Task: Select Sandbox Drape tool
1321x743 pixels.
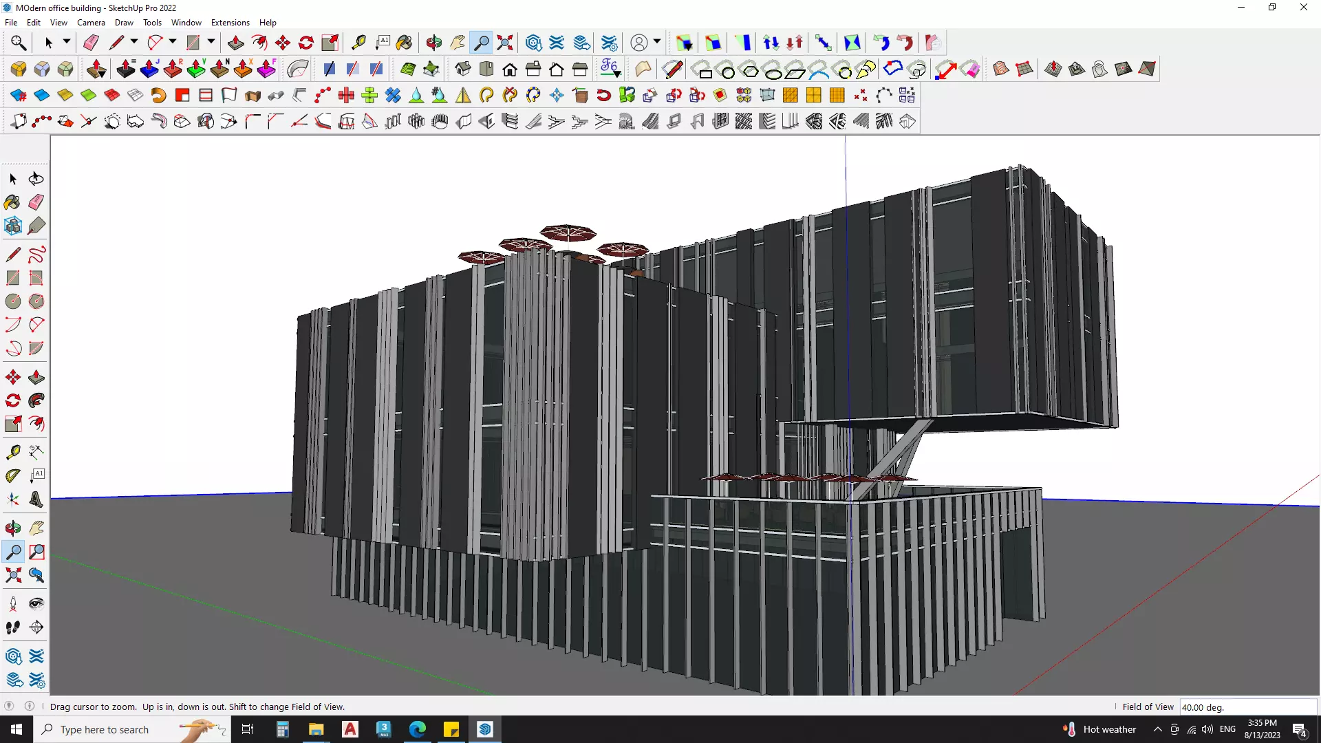Action: (x=1100, y=69)
